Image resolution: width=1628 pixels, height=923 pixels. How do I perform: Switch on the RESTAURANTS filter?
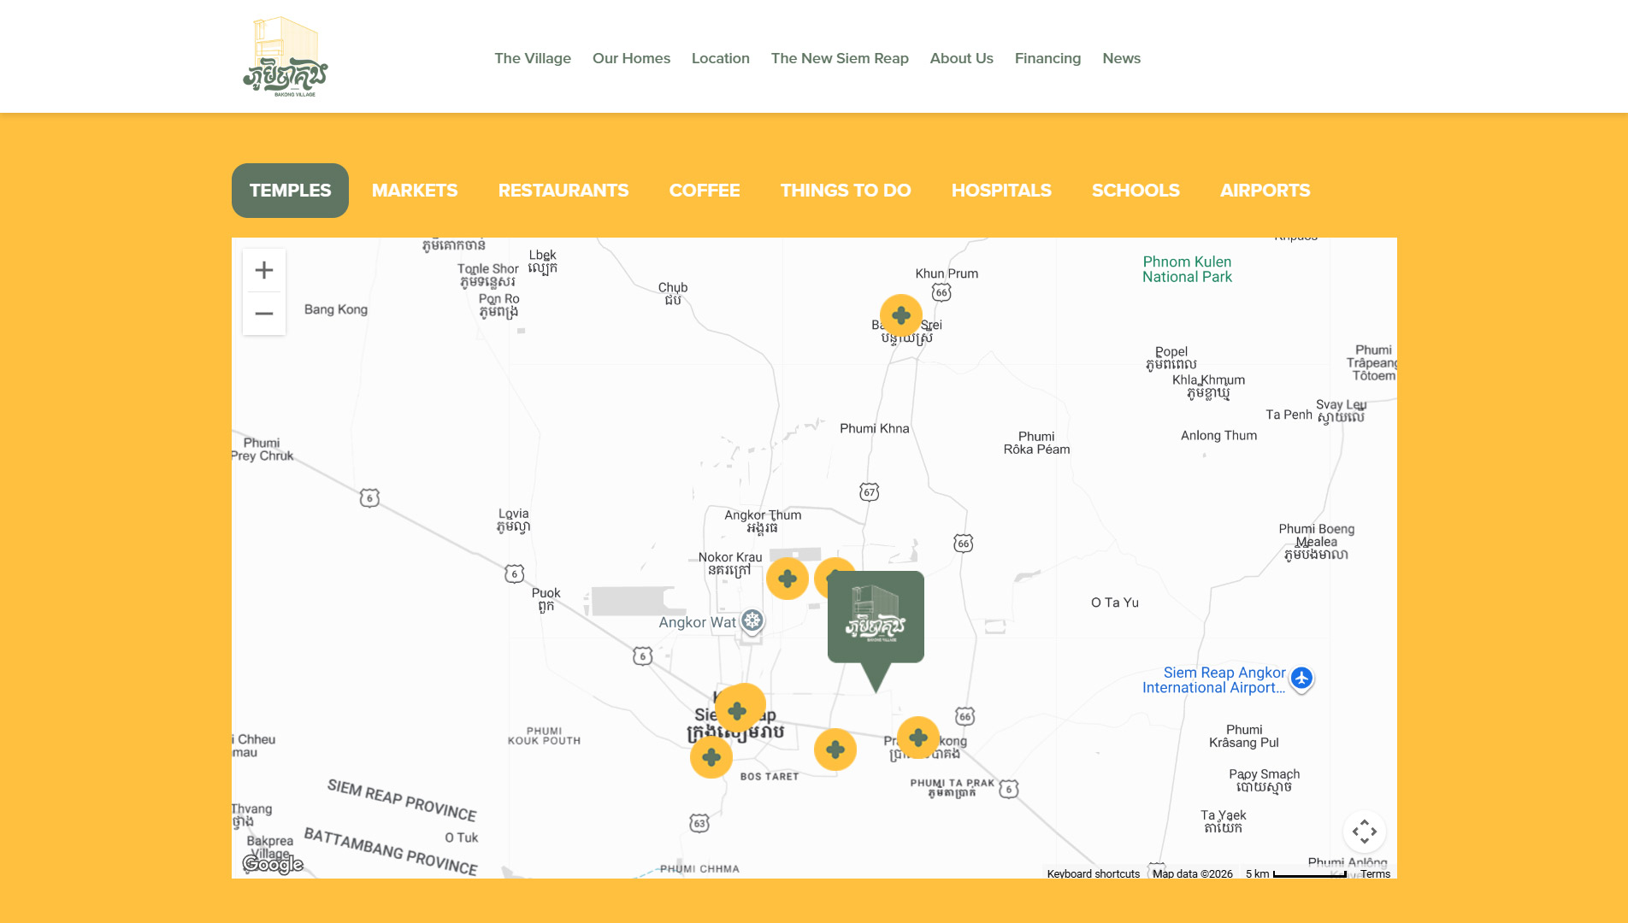click(563, 190)
